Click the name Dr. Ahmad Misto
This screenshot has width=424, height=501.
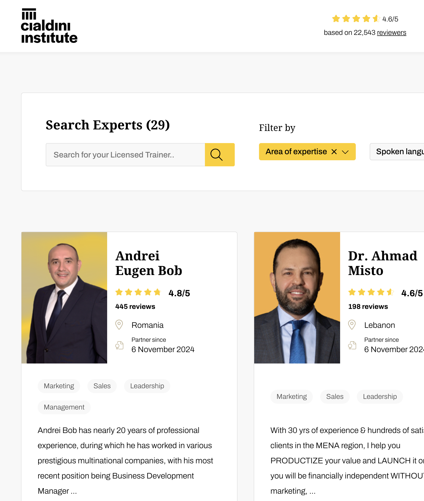[x=383, y=263]
